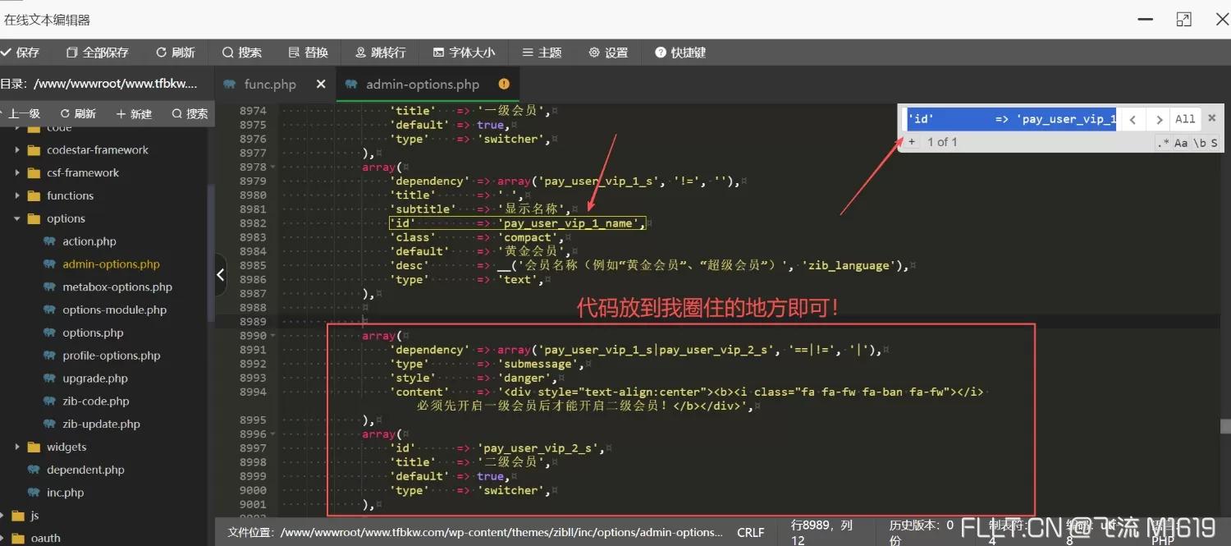Save the current file with 保存

click(x=22, y=52)
